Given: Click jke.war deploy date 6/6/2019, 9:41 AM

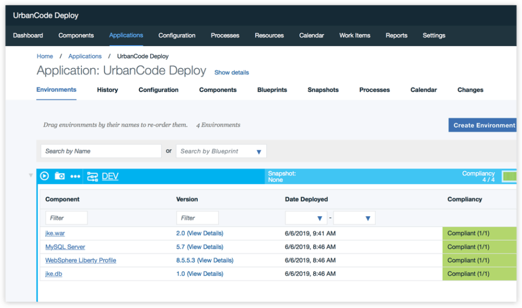Looking at the screenshot, I should click(x=310, y=234).
